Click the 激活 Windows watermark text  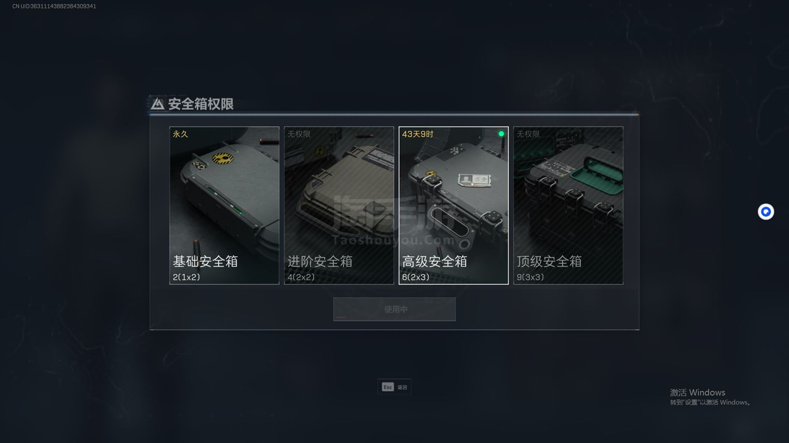[698, 392]
